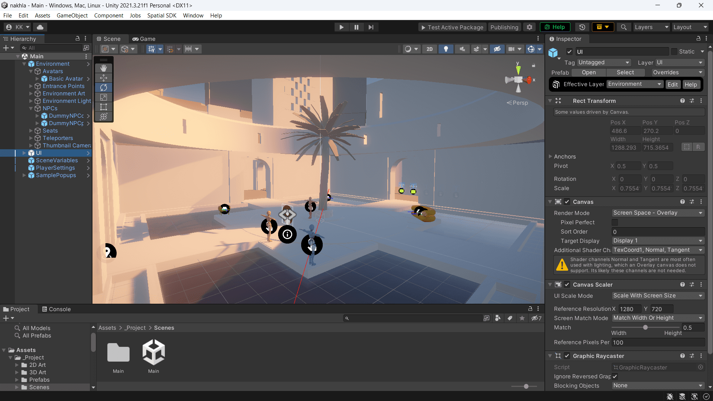Expand the Anchors section

[x=550, y=157]
